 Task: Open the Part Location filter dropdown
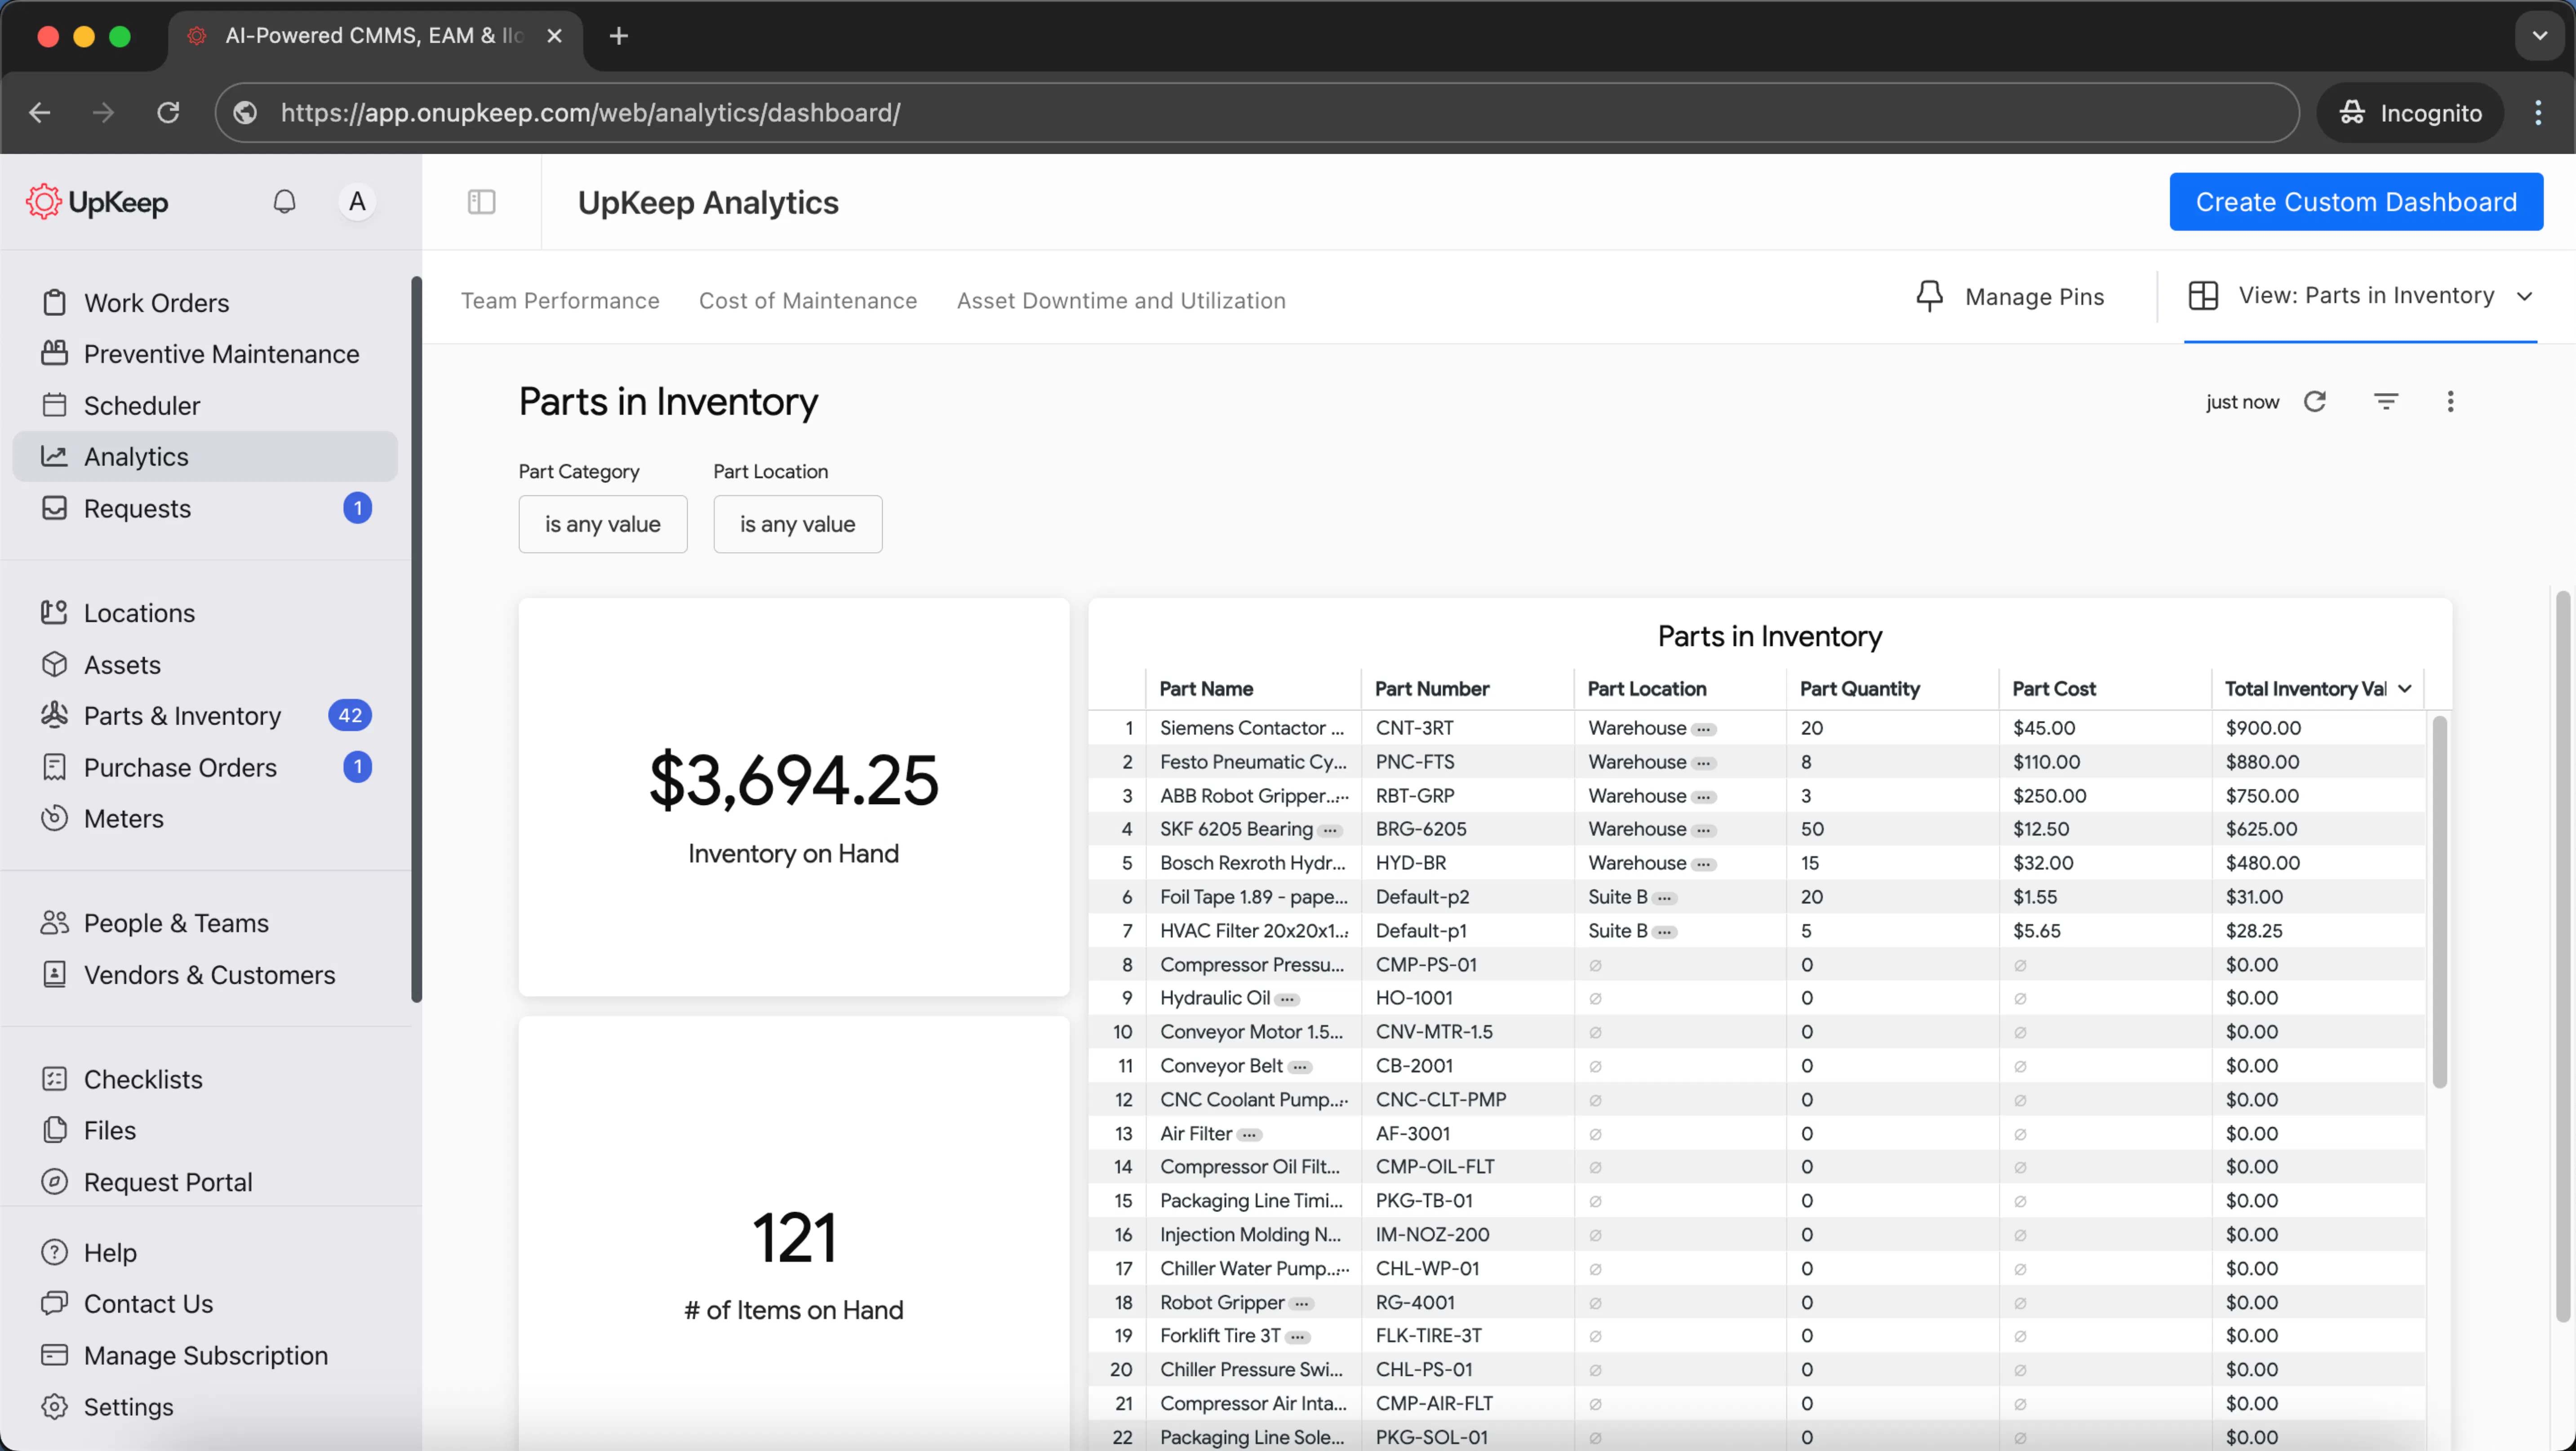797,524
